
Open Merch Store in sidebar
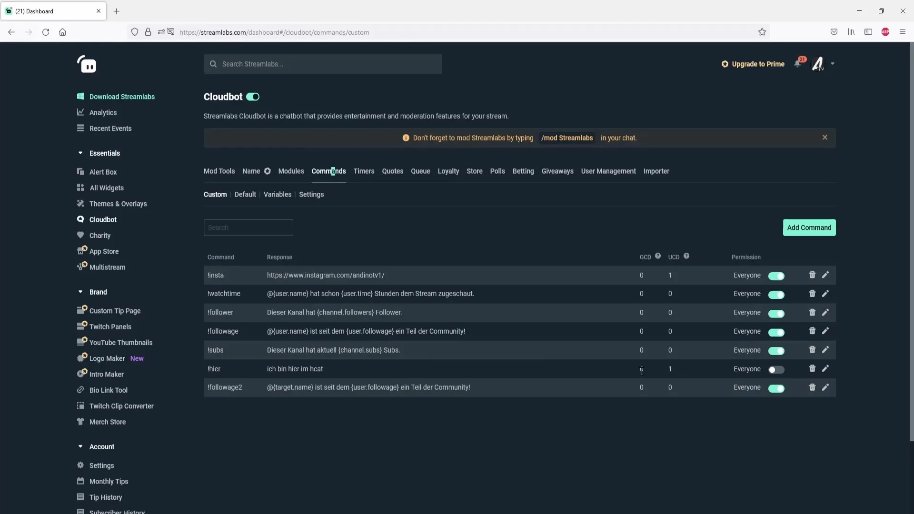tap(108, 422)
